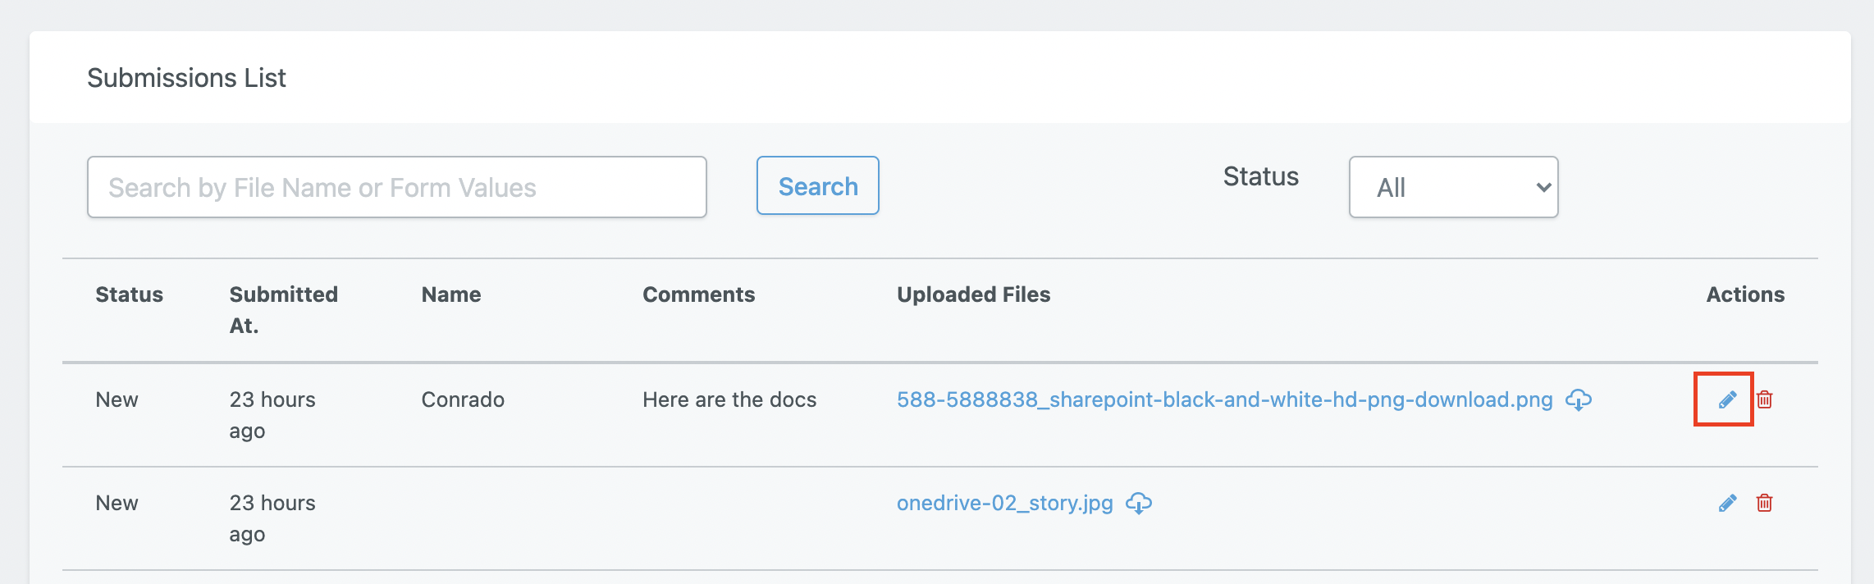
Task: Download onedrive-02_story.jpg via cloud icon
Action: pyautogui.click(x=1139, y=503)
